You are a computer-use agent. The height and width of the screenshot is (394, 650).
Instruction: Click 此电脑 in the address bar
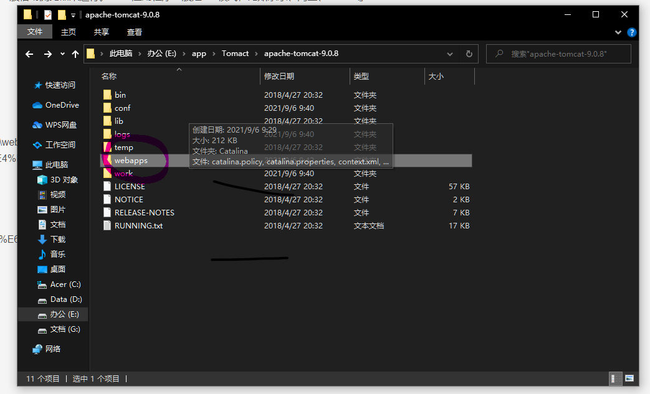pos(121,54)
